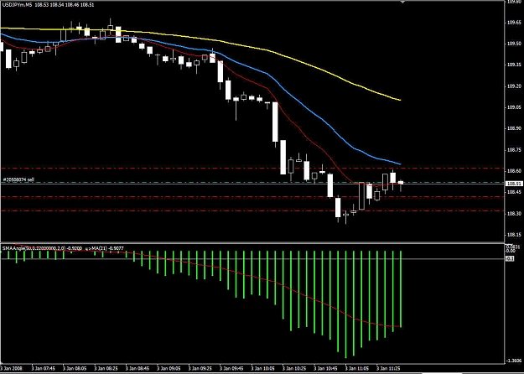Click the '3 Jan 07:45' time axis label

point(43,368)
